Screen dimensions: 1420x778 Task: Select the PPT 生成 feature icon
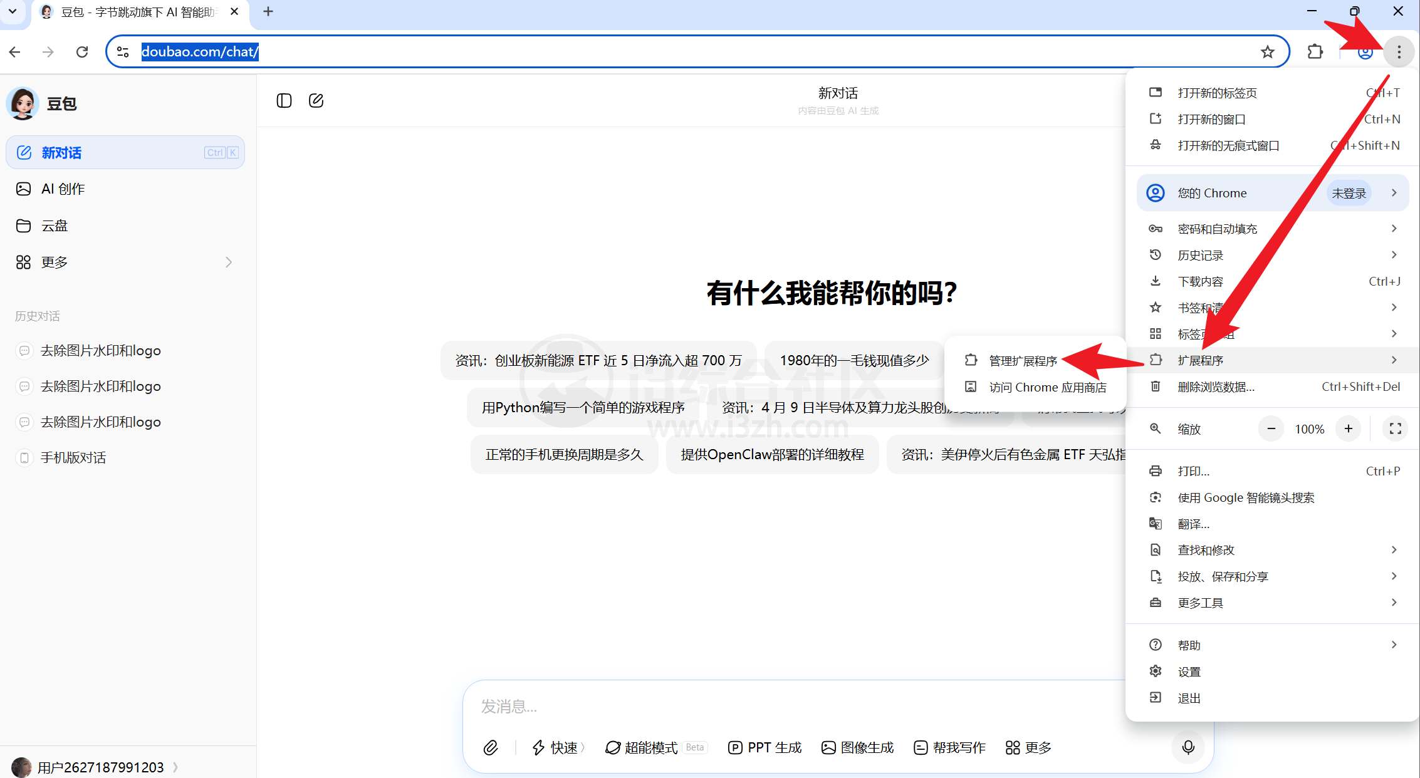tap(764, 747)
